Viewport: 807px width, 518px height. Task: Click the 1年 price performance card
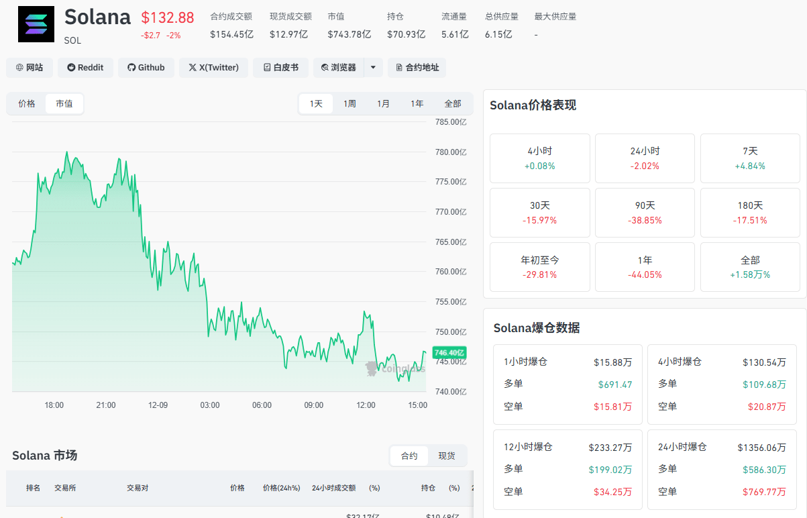(645, 267)
